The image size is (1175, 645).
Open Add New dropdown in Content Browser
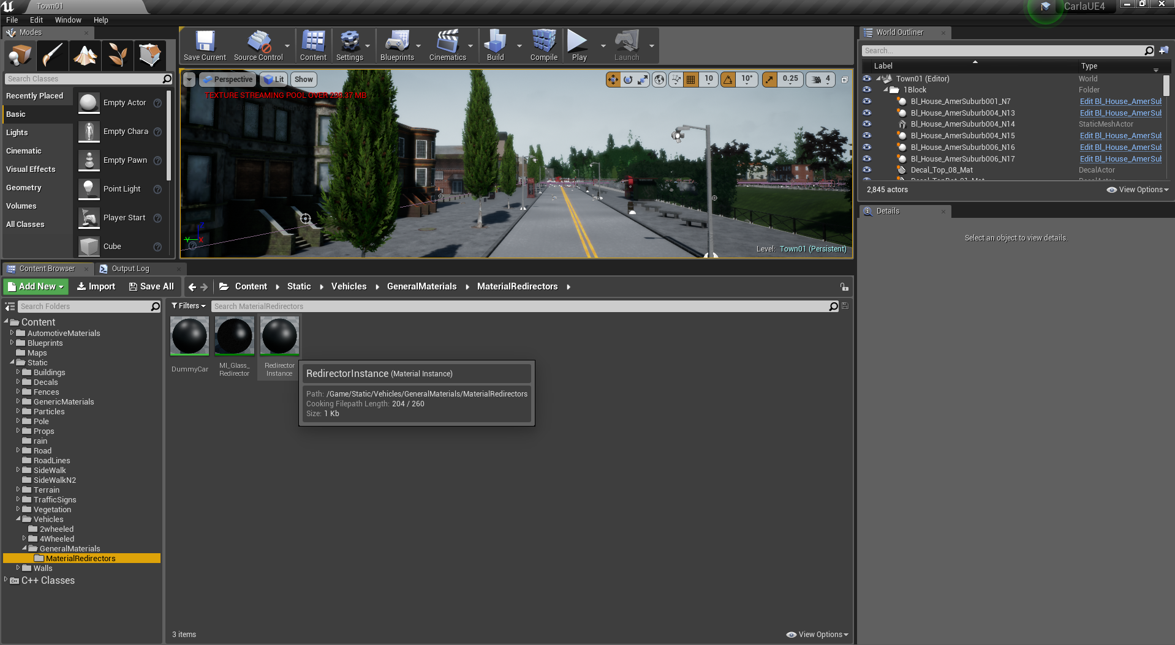36,286
